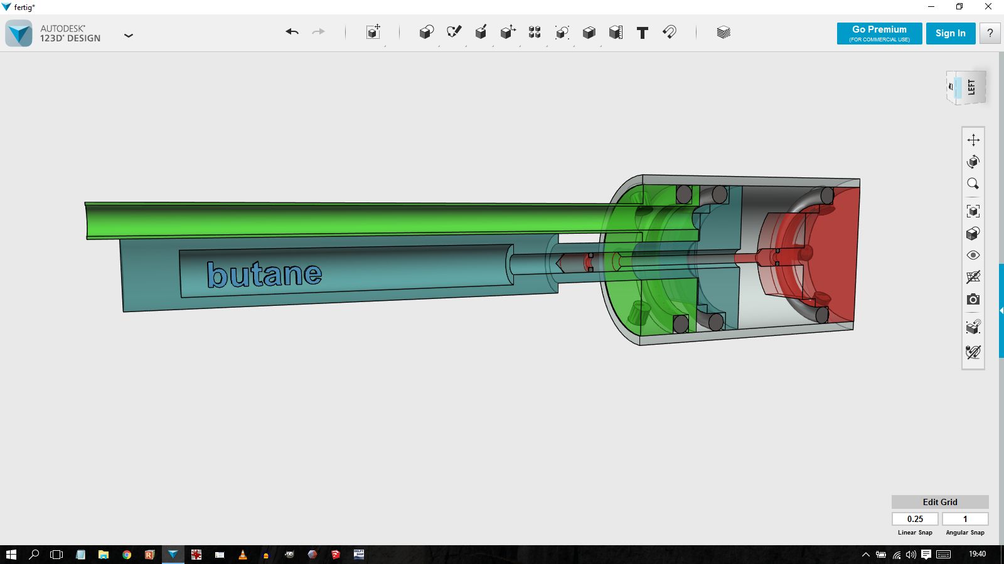Screen dimensions: 1004x564
Task: Select the Transform tool
Action: [x=373, y=33]
